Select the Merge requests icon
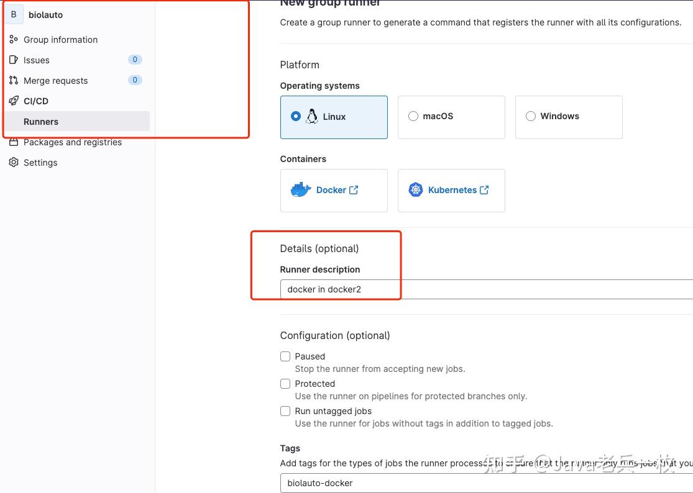This screenshot has width=693, height=493. (13, 80)
